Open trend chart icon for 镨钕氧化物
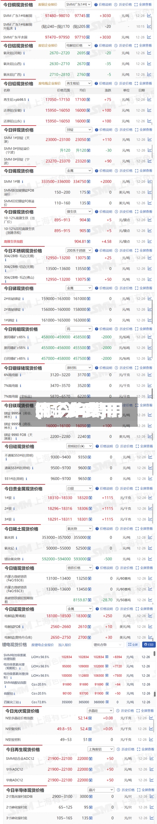157x824 pixels. 150,559
